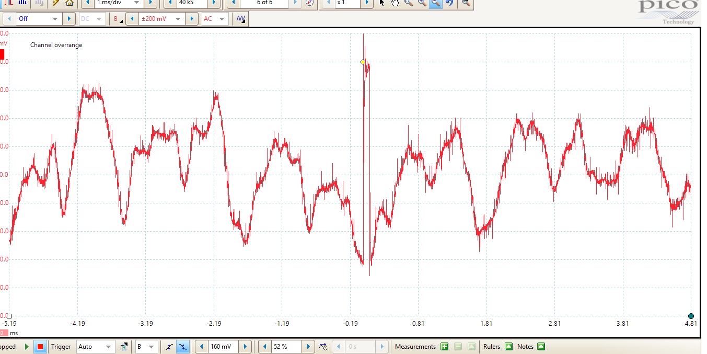Click the green Start capture arrow
Screen dimensions: 707x354
27,347
